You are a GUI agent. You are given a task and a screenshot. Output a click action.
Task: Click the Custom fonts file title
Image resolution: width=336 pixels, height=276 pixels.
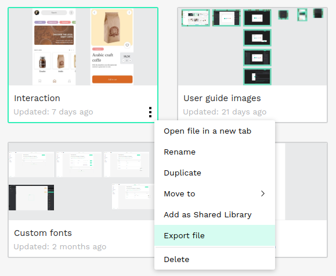(43, 233)
